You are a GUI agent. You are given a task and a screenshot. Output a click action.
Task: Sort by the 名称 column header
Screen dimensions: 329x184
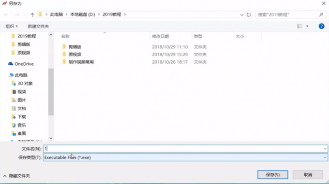65,36
